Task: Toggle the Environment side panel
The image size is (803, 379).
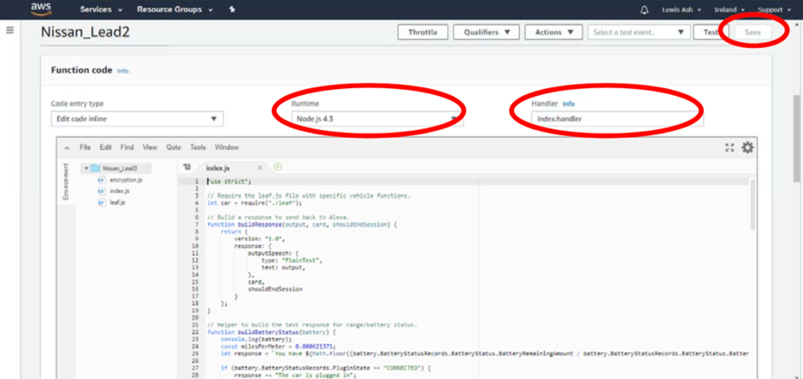Action: click(x=66, y=182)
